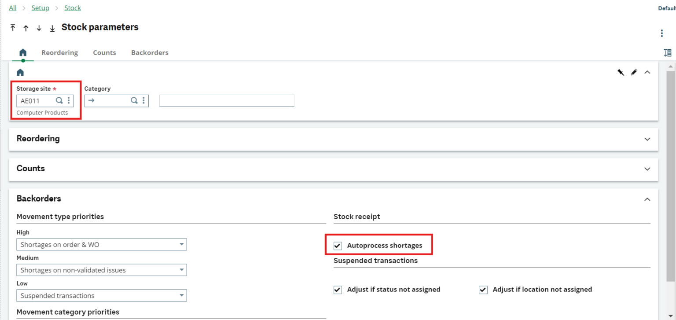Disable Adjust if status not assigned
This screenshot has width=676, height=320.
338,290
